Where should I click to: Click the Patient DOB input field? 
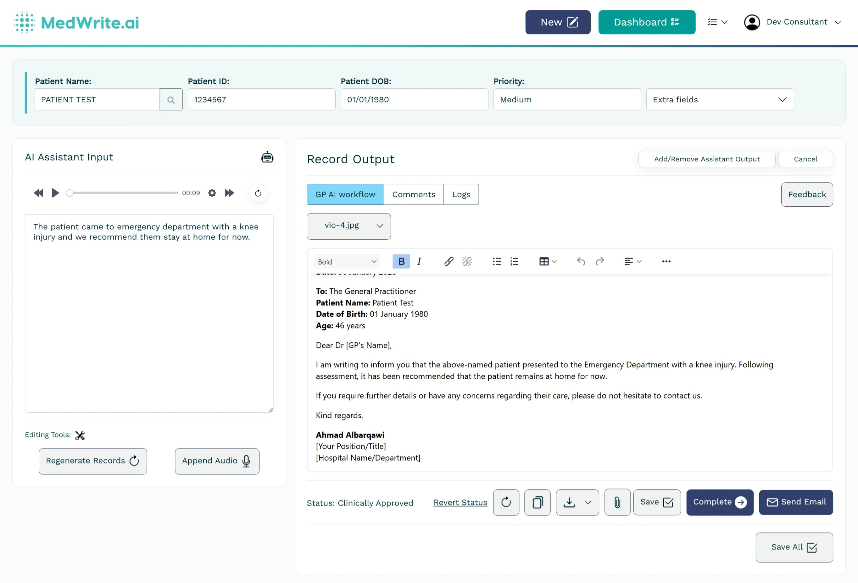pyautogui.click(x=413, y=100)
